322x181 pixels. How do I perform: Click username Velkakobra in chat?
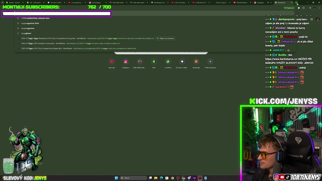coord(288,41)
